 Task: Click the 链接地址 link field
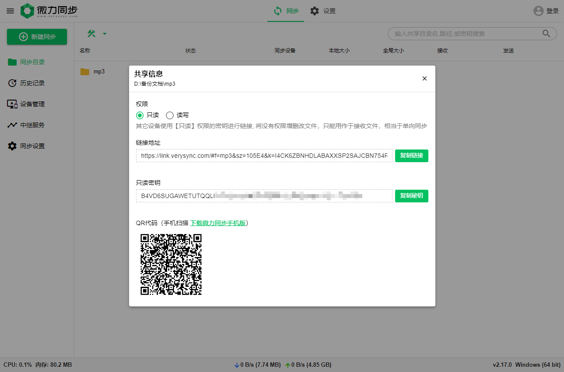pyautogui.click(x=264, y=156)
